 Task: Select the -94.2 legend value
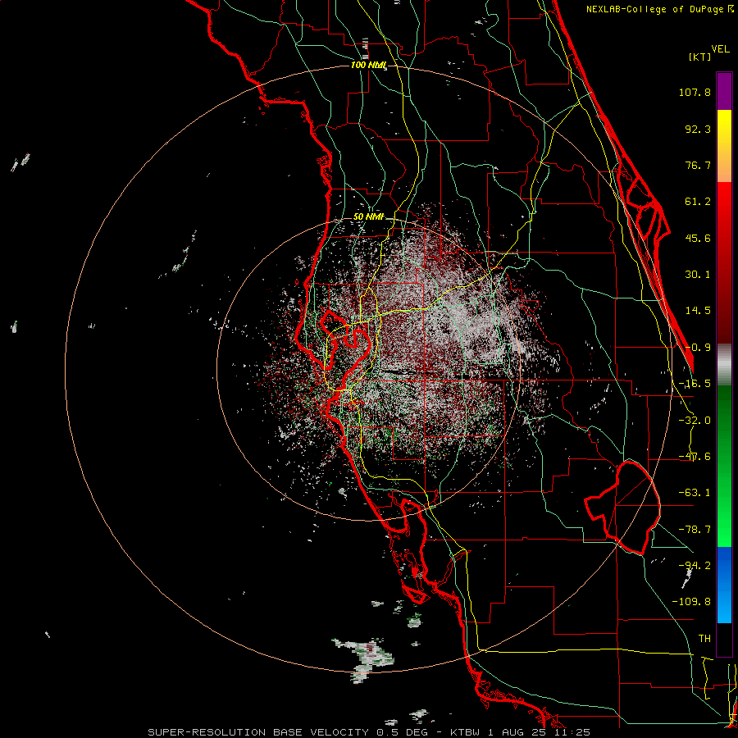click(695, 565)
